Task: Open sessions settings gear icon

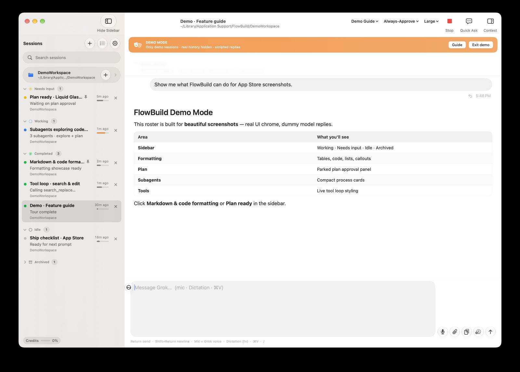Action: [x=115, y=43]
